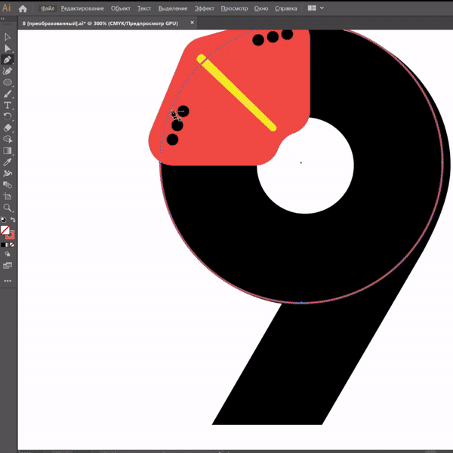Click the Home icon in top bar
Viewport: 453px width, 453px height.
click(x=23, y=9)
